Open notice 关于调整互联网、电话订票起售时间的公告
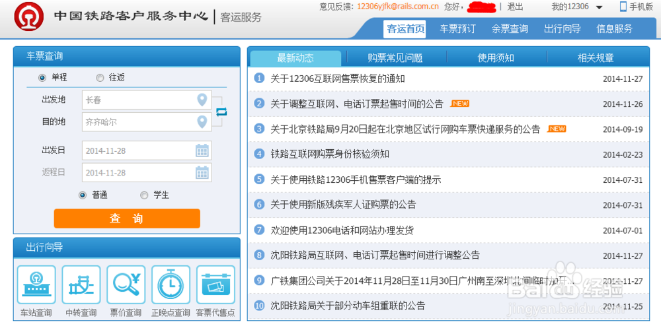This screenshot has width=661, height=332. [x=357, y=104]
